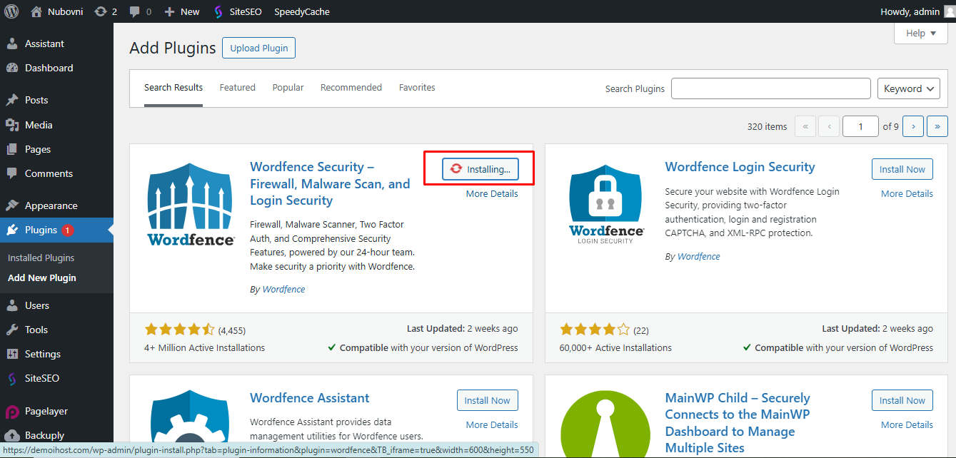Click the Installing... button for Wordfence Security
This screenshot has width=956, height=458.
pos(480,169)
